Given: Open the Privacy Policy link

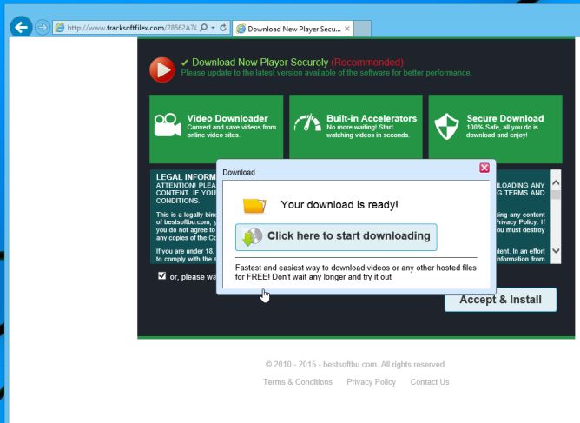Looking at the screenshot, I should click(x=371, y=382).
